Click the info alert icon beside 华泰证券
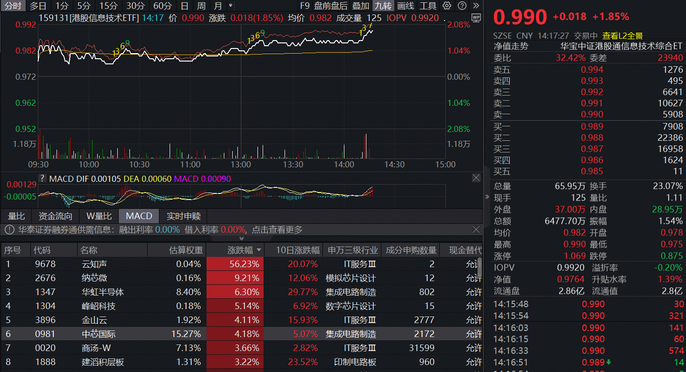 (x=9, y=229)
